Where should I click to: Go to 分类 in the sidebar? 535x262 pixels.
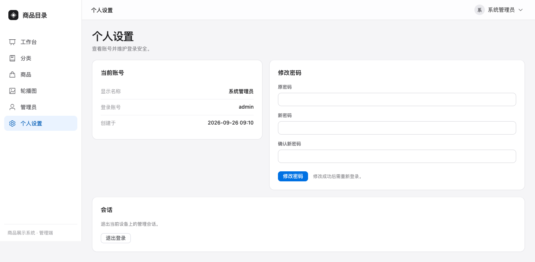(41, 59)
